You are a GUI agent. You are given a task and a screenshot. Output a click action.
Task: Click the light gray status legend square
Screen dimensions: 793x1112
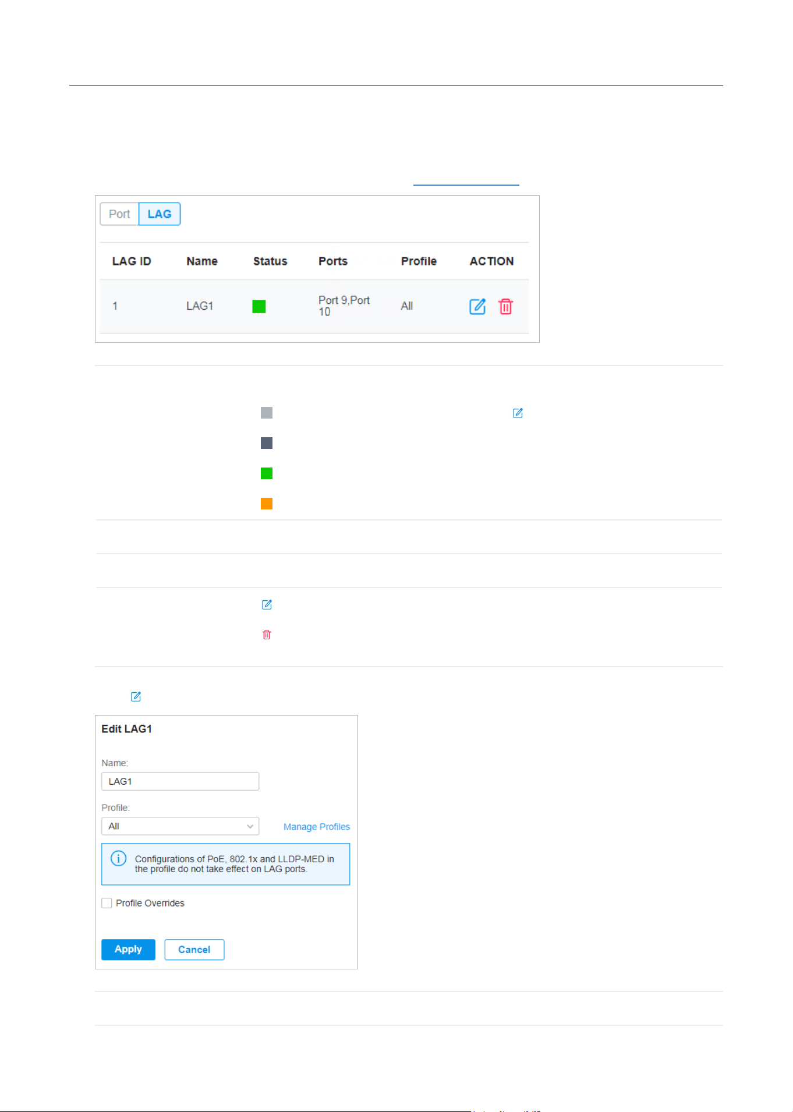pos(267,413)
